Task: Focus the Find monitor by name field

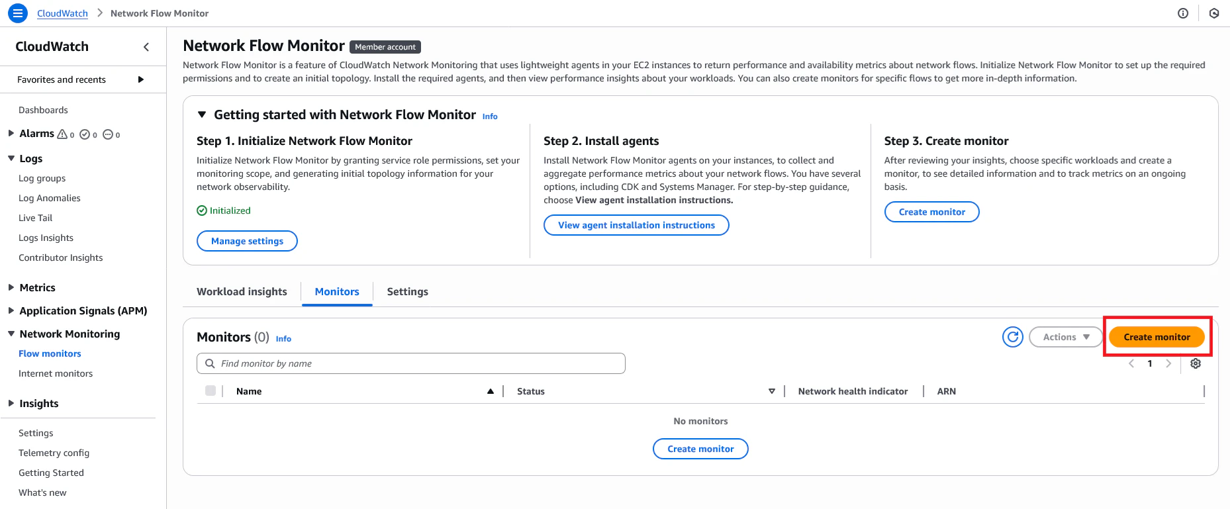Action: [x=411, y=363]
